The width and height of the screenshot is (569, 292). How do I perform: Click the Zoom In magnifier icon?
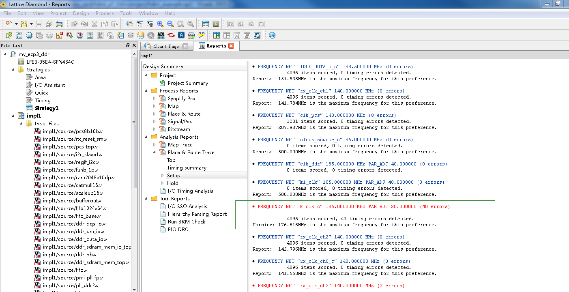click(x=160, y=24)
